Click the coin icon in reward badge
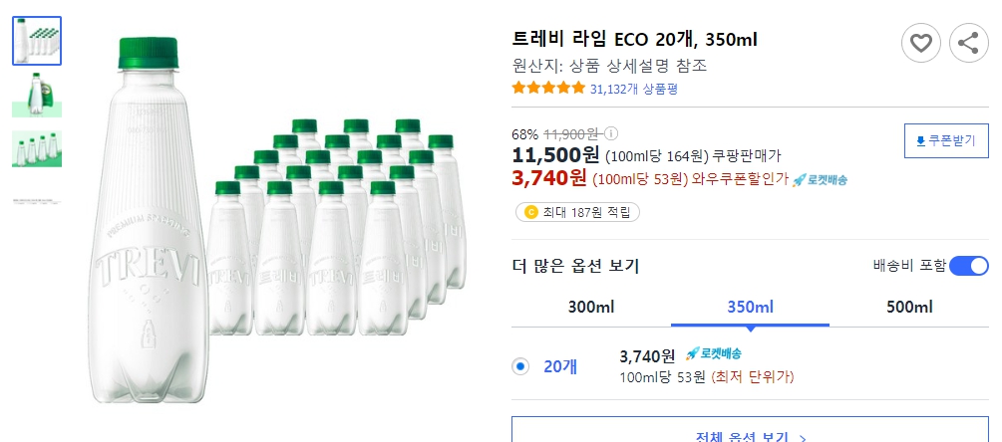The height and width of the screenshot is (442, 1002). coord(529,212)
